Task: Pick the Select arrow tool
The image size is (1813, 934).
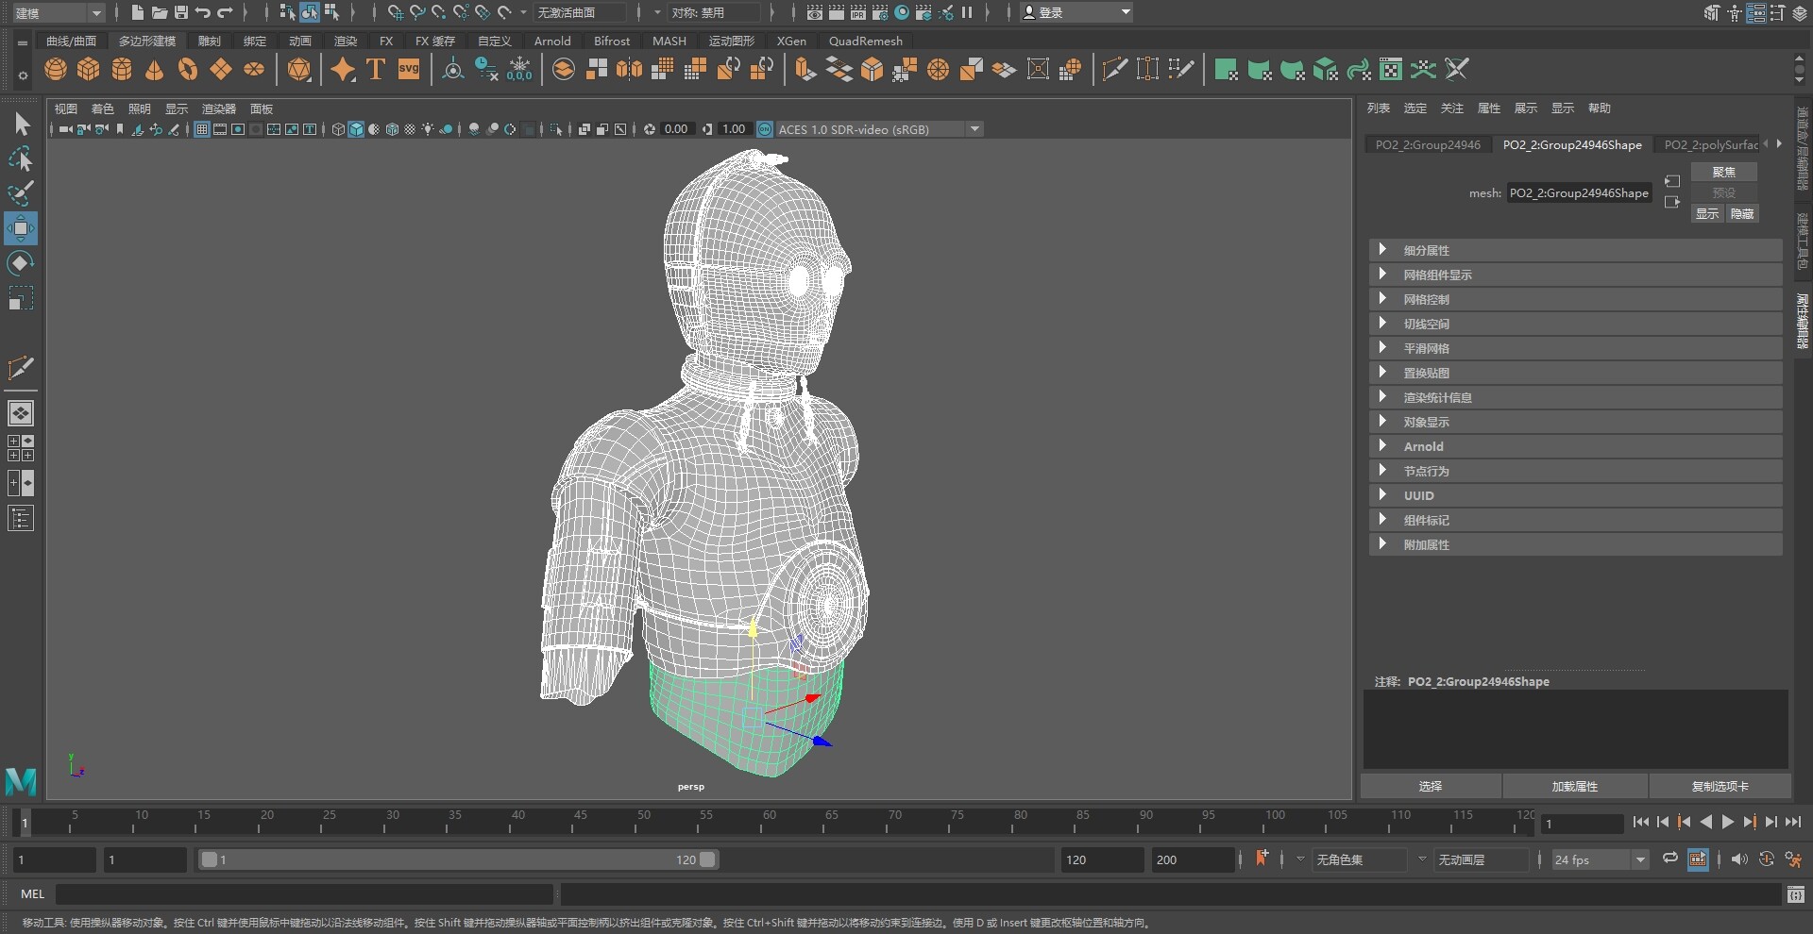Action: pos(22,124)
